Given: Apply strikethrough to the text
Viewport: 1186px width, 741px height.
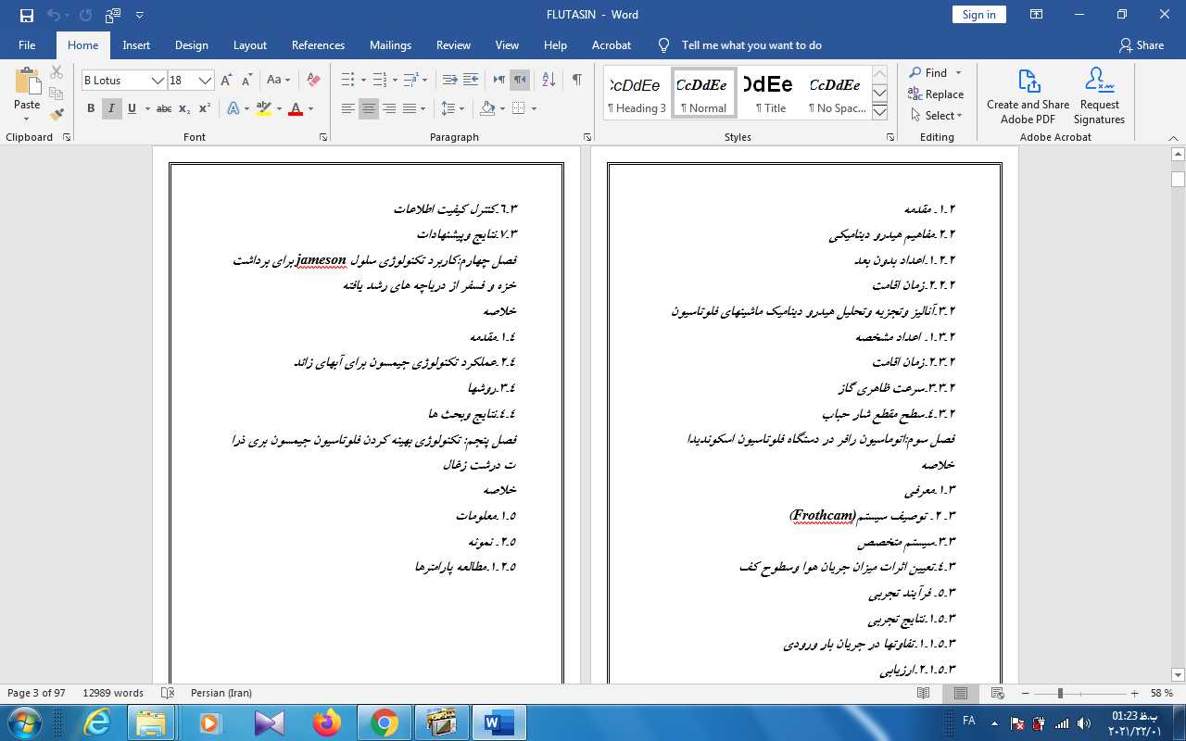Looking at the screenshot, I should [x=164, y=109].
